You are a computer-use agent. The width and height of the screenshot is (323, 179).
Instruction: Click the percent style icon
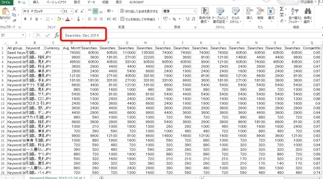tap(174, 19)
